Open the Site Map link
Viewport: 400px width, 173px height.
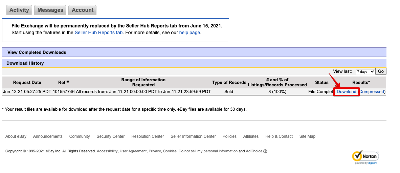tap(307, 136)
